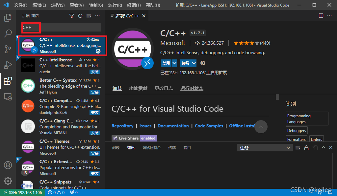Screen dimensions: 337x196
Task: Open the Issues link
Action: coord(145,126)
